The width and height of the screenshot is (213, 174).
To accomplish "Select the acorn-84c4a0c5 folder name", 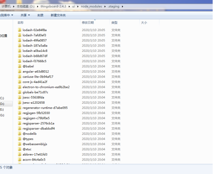I will pos(34,159).
